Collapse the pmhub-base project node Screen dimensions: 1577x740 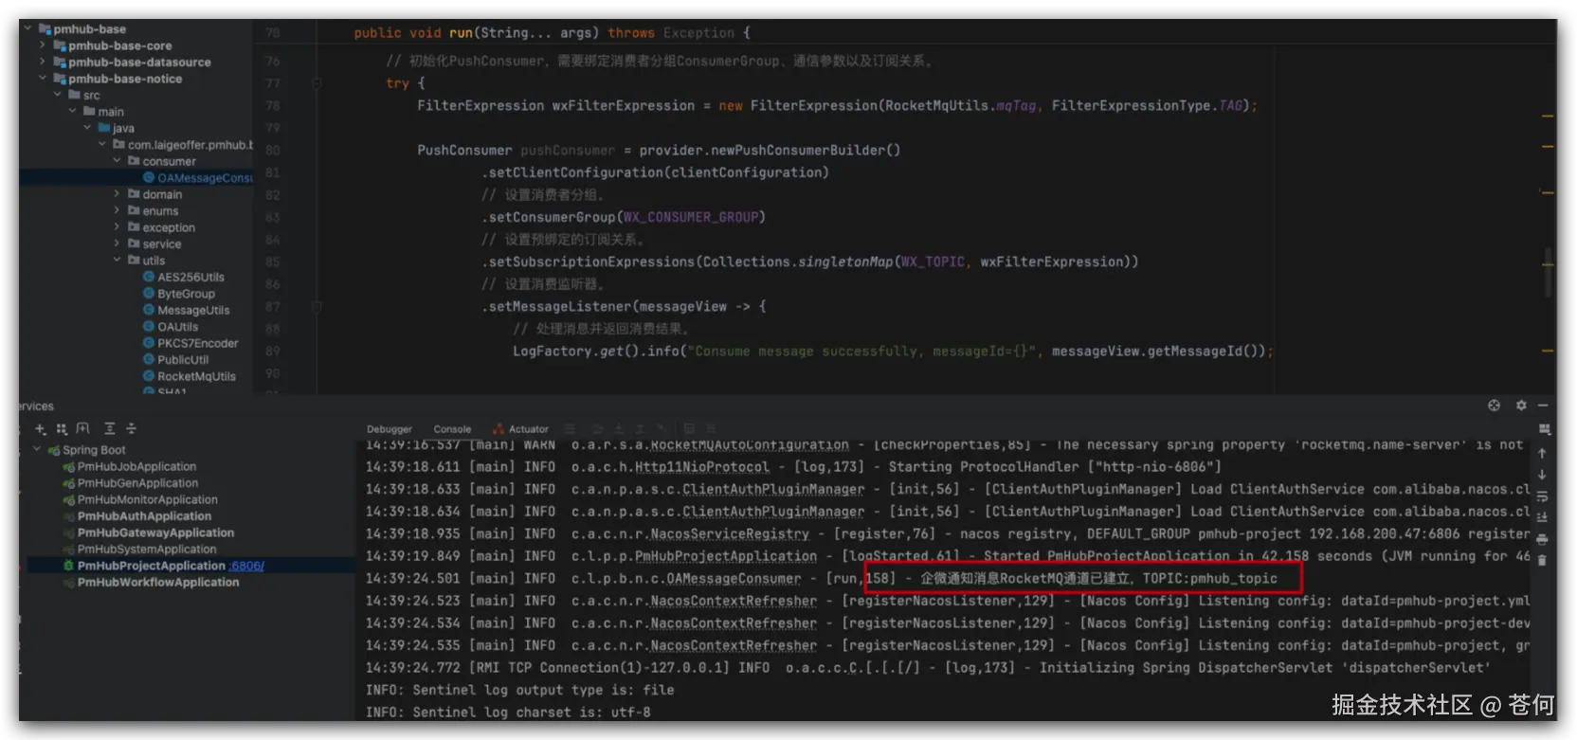(x=27, y=29)
